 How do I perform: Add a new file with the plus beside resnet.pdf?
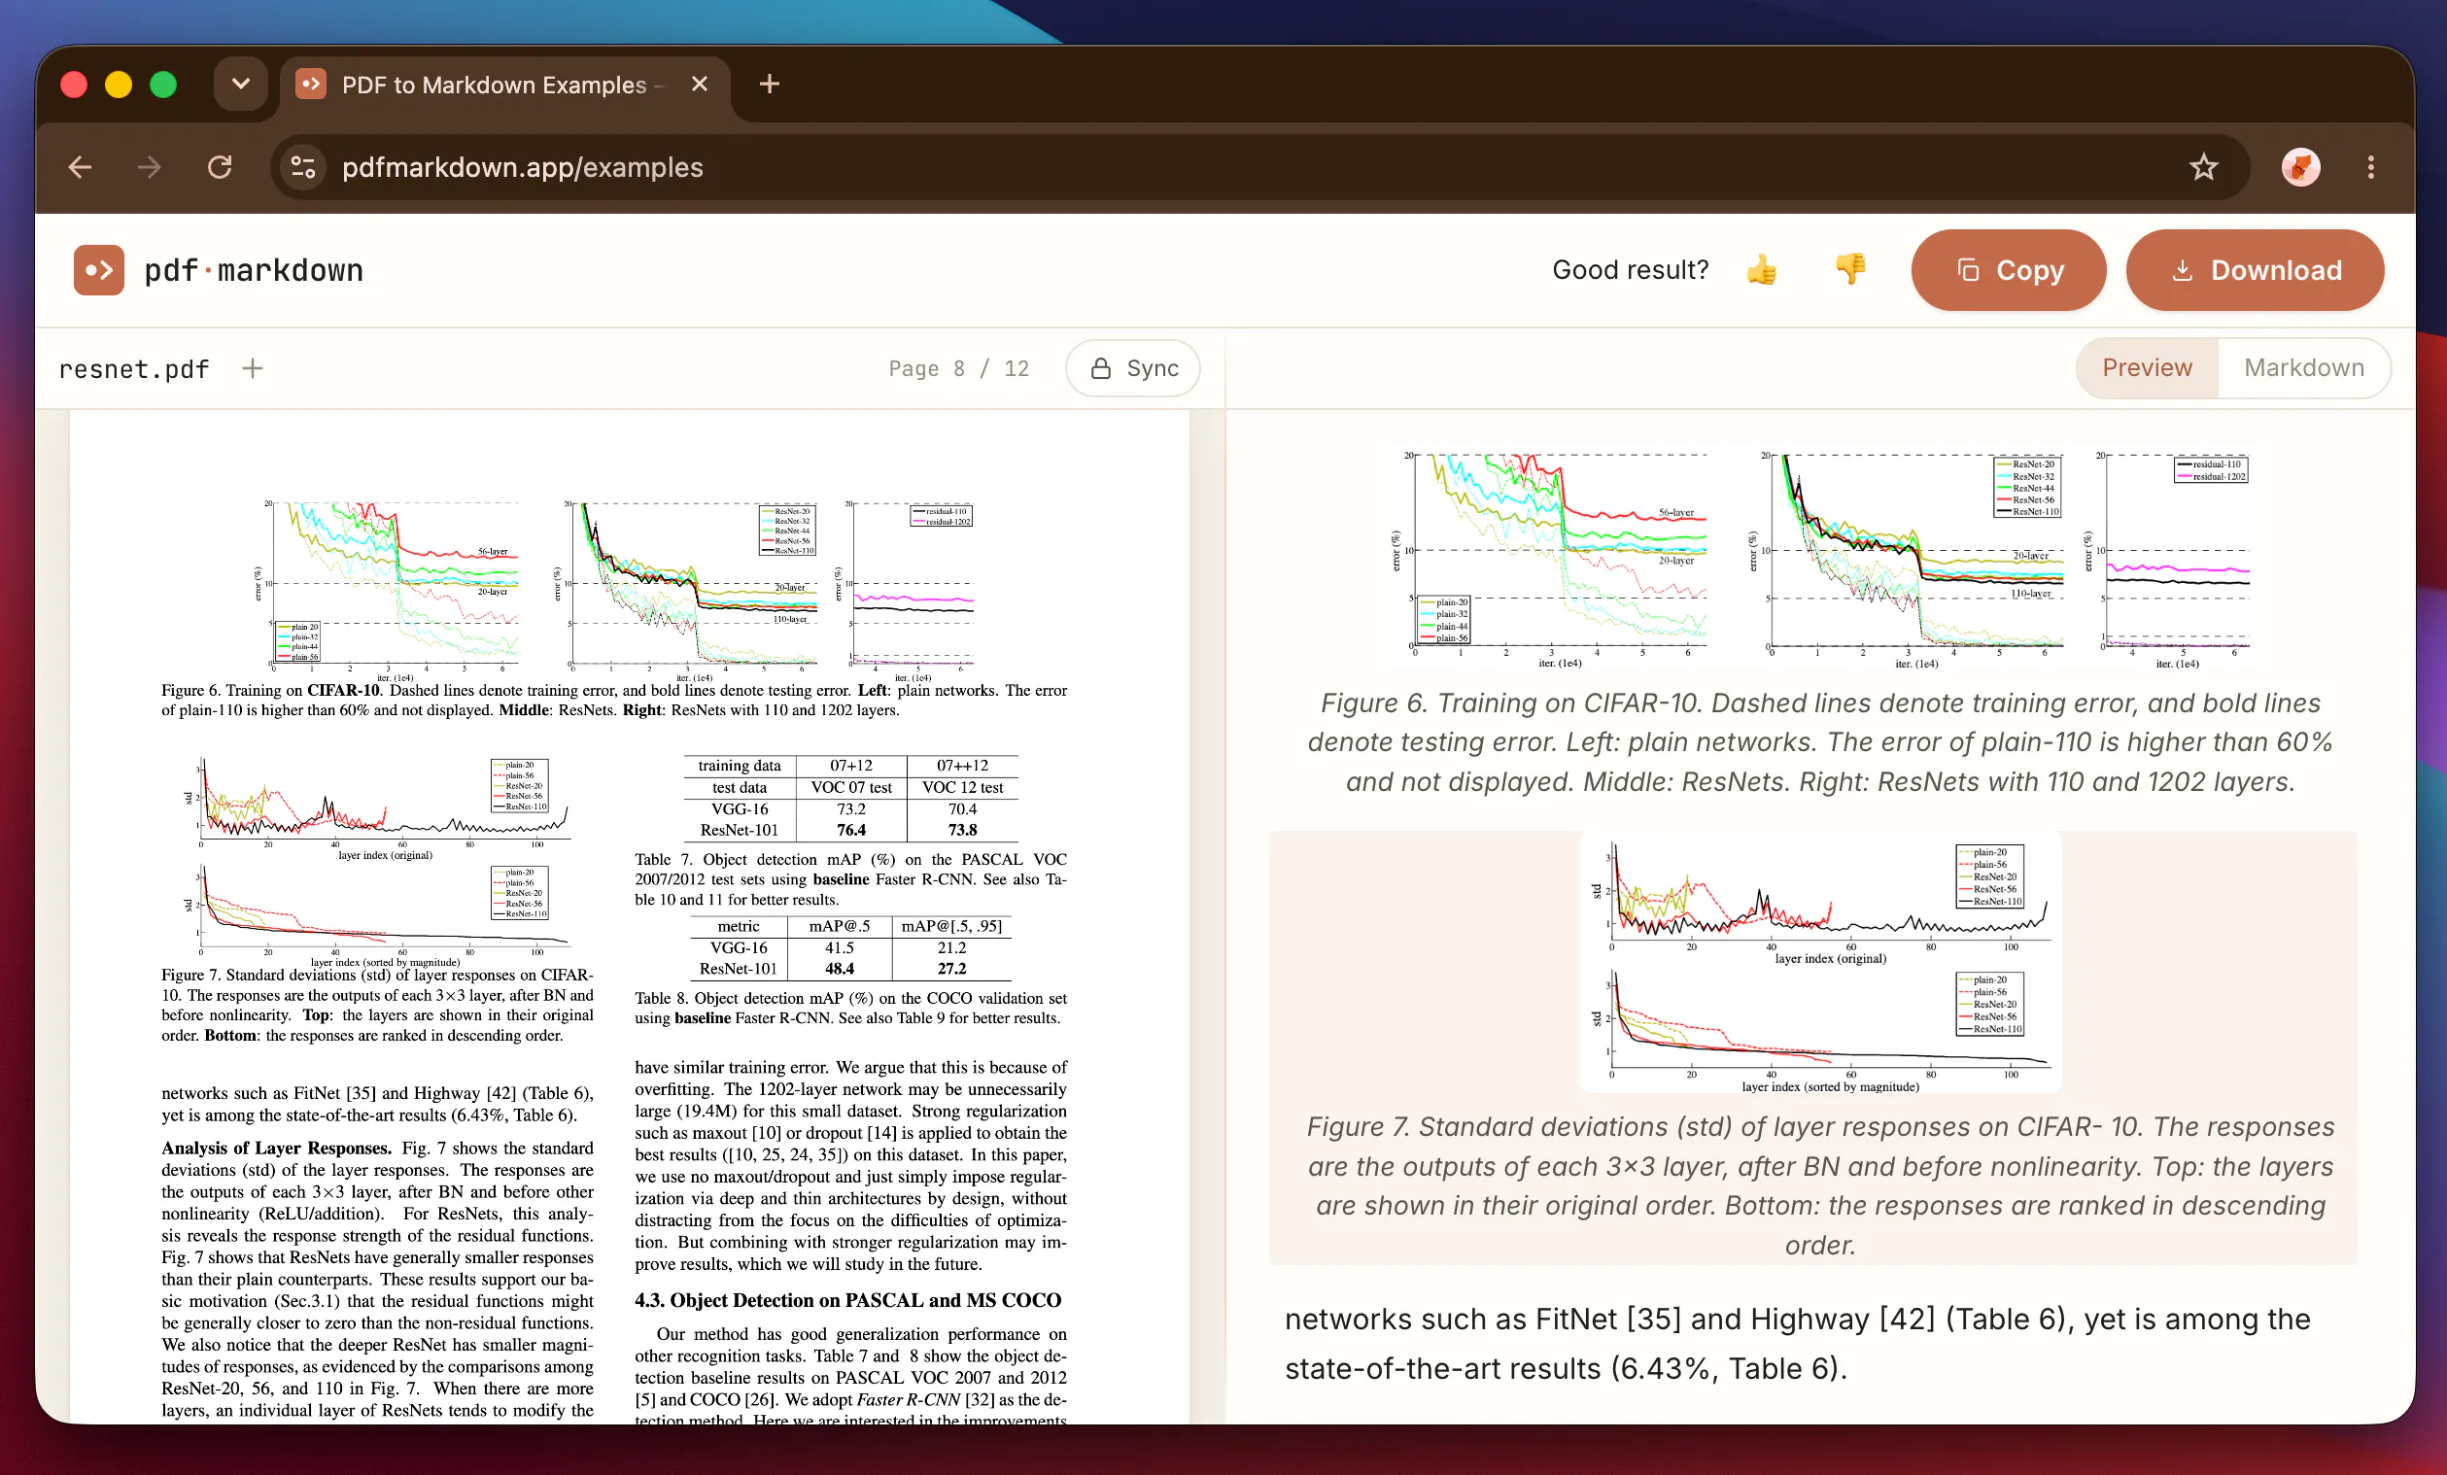[254, 368]
